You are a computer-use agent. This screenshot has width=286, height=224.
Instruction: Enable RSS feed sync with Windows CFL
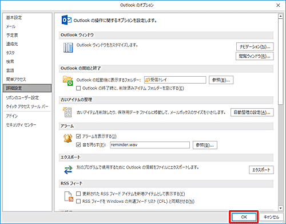[x=78, y=201]
